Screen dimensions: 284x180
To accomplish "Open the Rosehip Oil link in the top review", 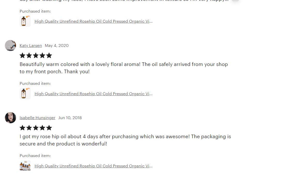I will 93,21.
